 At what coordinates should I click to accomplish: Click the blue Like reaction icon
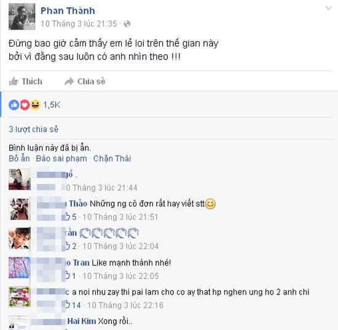click(x=14, y=105)
